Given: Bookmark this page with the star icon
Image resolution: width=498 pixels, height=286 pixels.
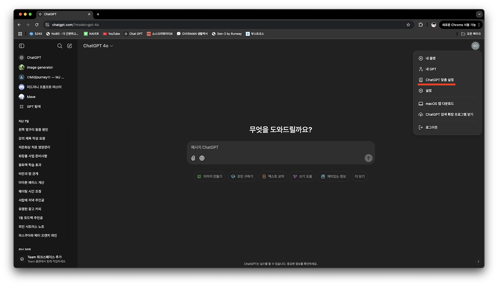Looking at the screenshot, I should coord(408,25).
